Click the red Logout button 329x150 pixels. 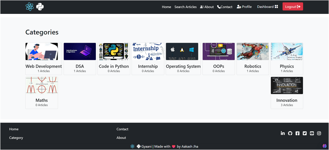[x=293, y=6]
